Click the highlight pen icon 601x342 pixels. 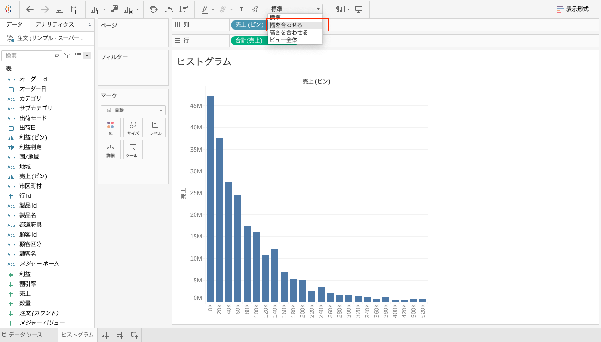click(205, 9)
